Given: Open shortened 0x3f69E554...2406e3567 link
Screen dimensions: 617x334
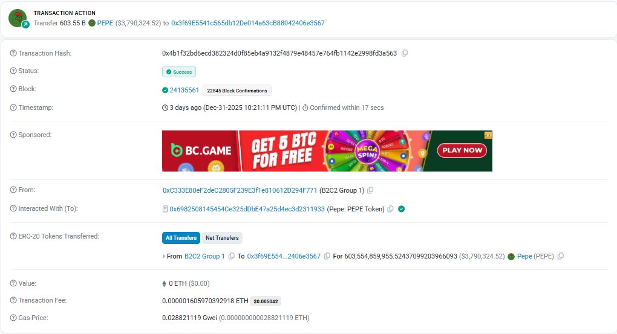Looking at the screenshot, I should (284, 256).
